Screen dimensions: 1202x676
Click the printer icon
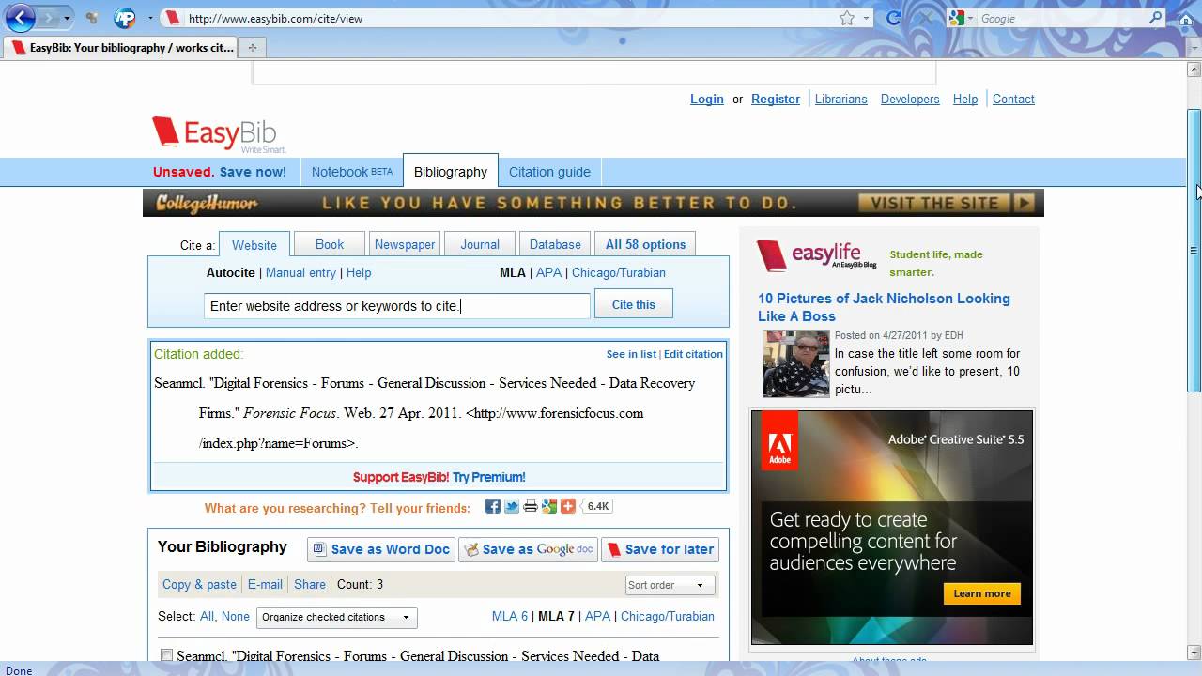point(531,506)
